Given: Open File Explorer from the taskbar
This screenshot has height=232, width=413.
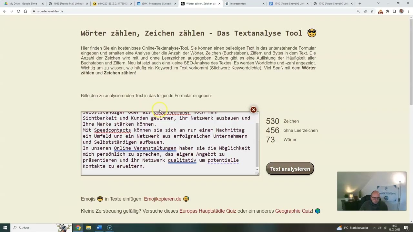Looking at the screenshot, I should [88, 227].
